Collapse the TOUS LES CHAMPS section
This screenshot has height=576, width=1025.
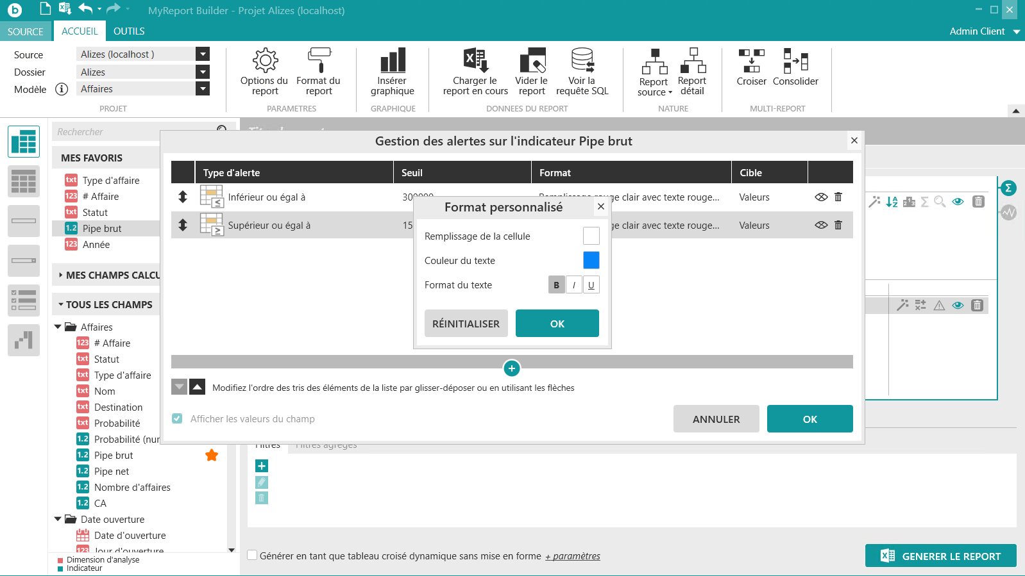click(x=61, y=305)
